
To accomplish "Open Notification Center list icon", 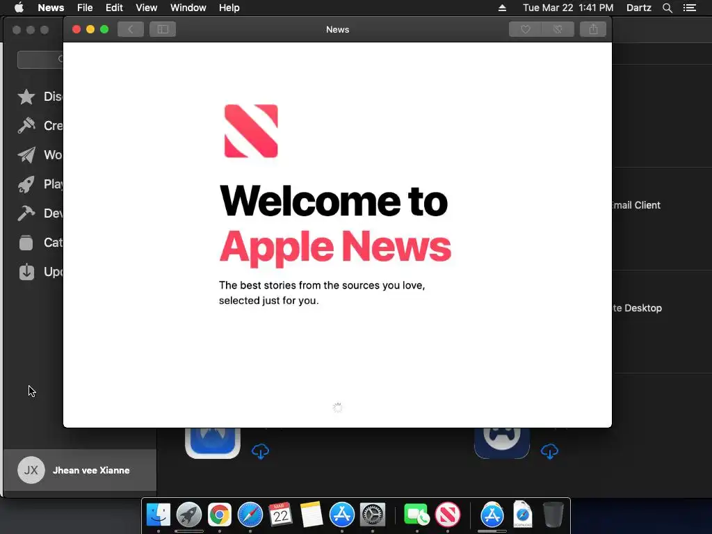I will pos(689,8).
